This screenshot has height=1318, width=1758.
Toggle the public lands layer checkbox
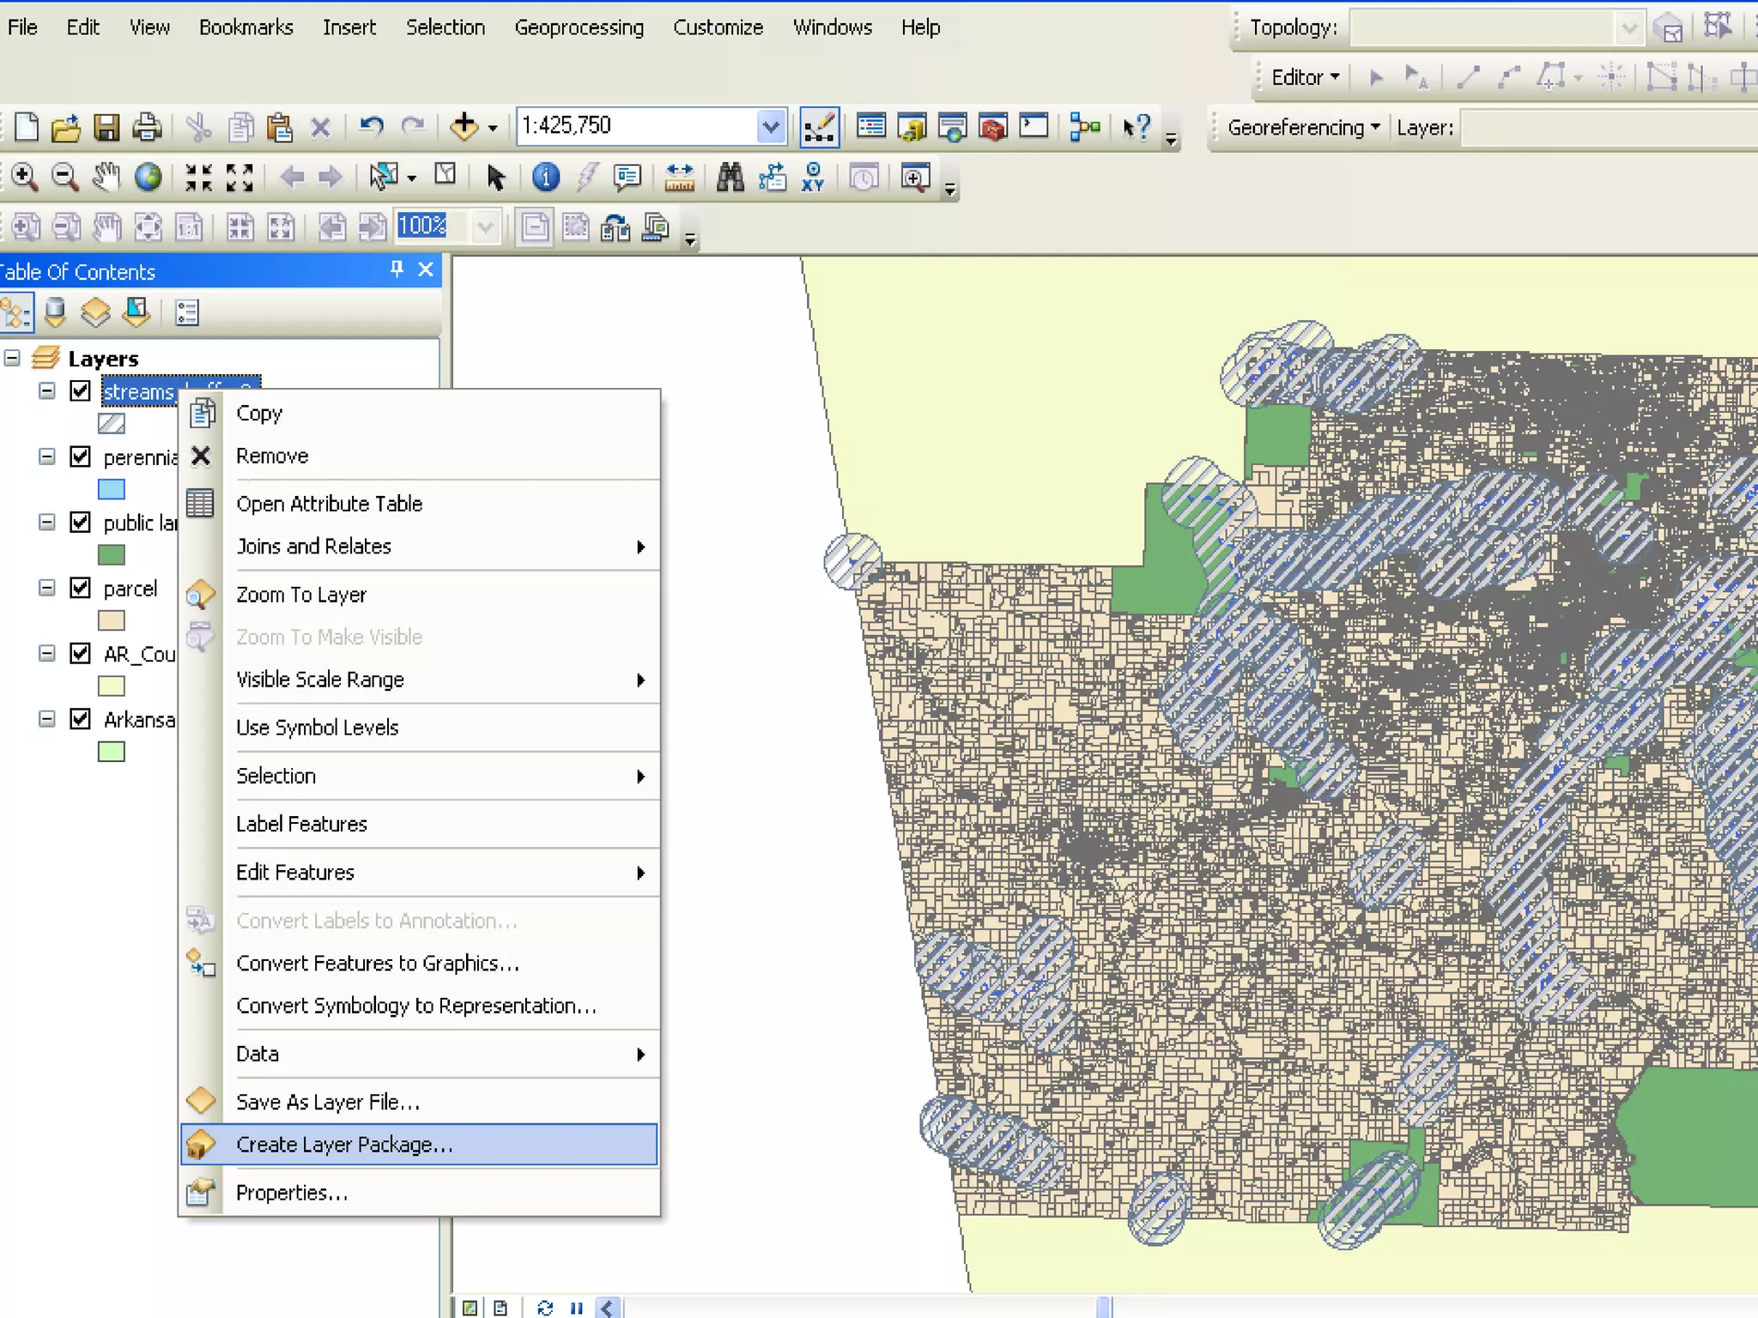[x=80, y=522]
